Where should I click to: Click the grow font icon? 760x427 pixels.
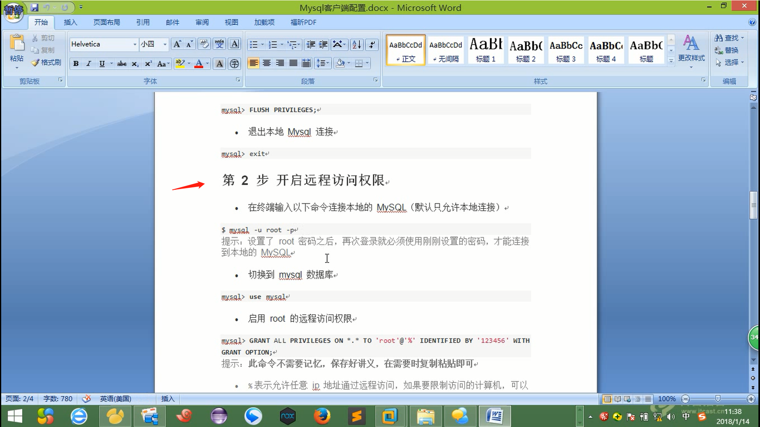[177, 44]
